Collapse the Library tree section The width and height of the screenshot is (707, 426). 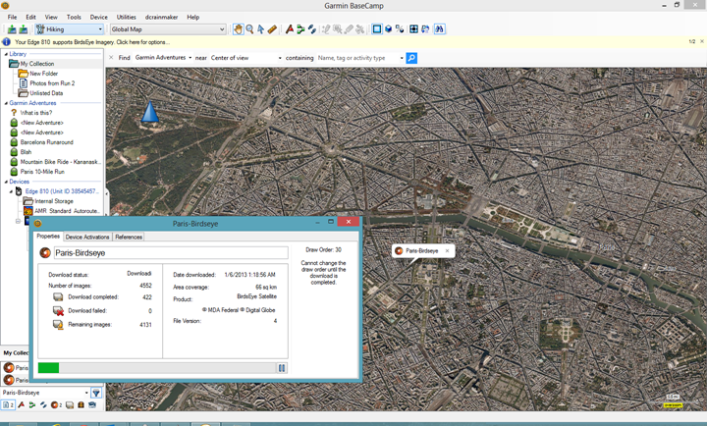[6, 54]
